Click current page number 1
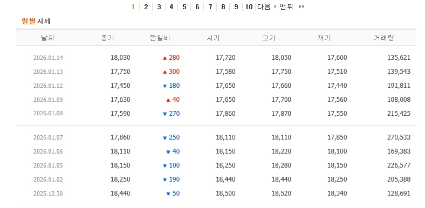The height and width of the screenshot is (208, 425). pyautogui.click(x=133, y=7)
